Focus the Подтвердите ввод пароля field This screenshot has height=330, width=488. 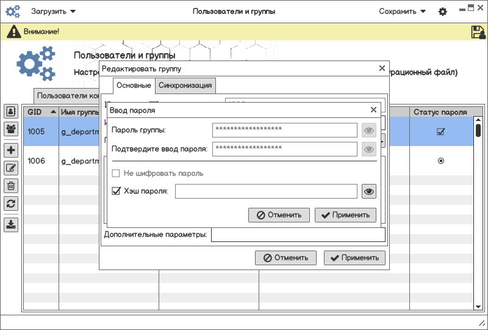285,149
